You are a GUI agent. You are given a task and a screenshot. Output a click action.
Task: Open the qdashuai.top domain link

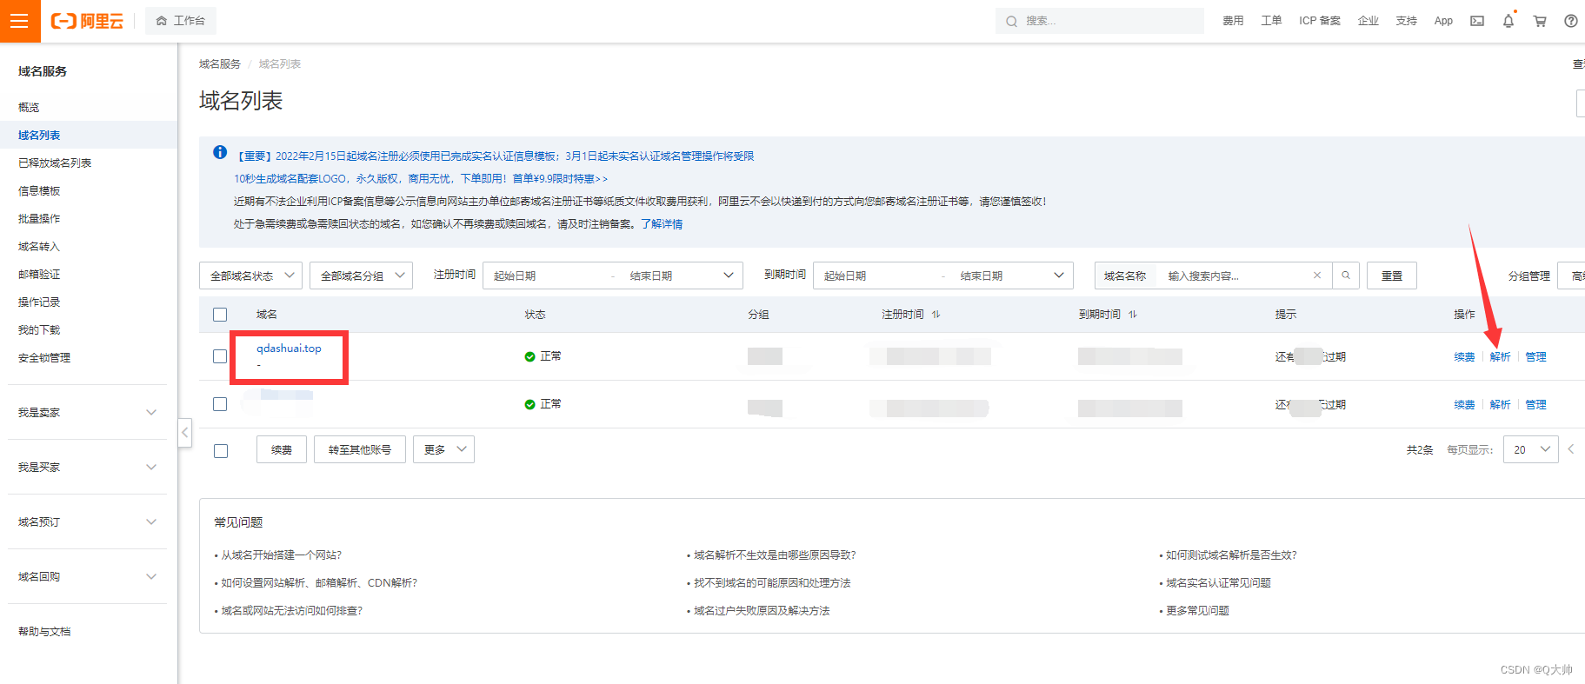coord(289,349)
